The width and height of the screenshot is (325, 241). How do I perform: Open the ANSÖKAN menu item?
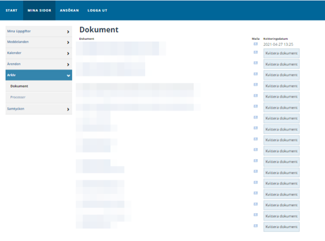pos(69,10)
